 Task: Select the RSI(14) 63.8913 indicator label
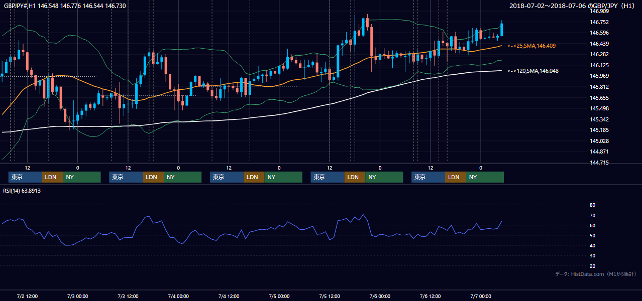pyautogui.click(x=22, y=191)
